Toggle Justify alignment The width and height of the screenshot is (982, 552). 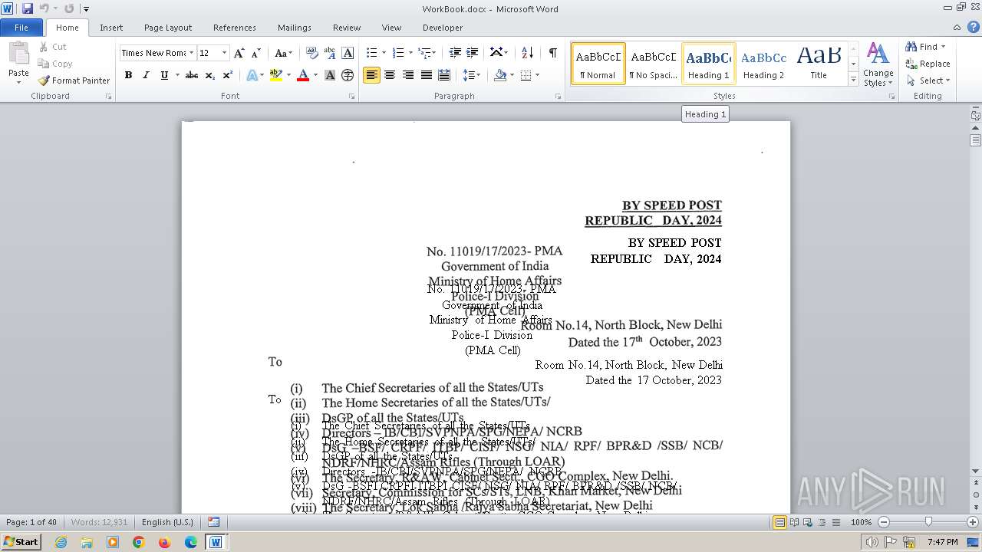(425, 75)
